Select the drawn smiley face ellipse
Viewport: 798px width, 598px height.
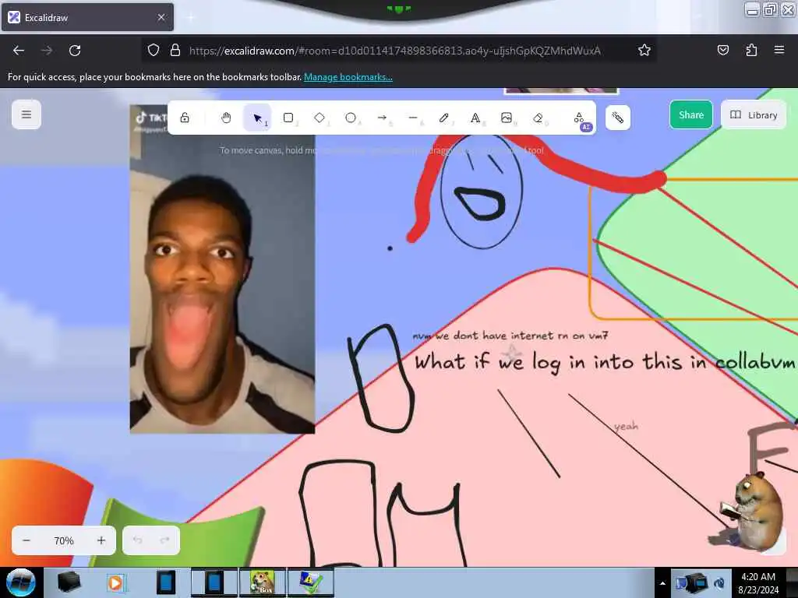[x=481, y=193]
